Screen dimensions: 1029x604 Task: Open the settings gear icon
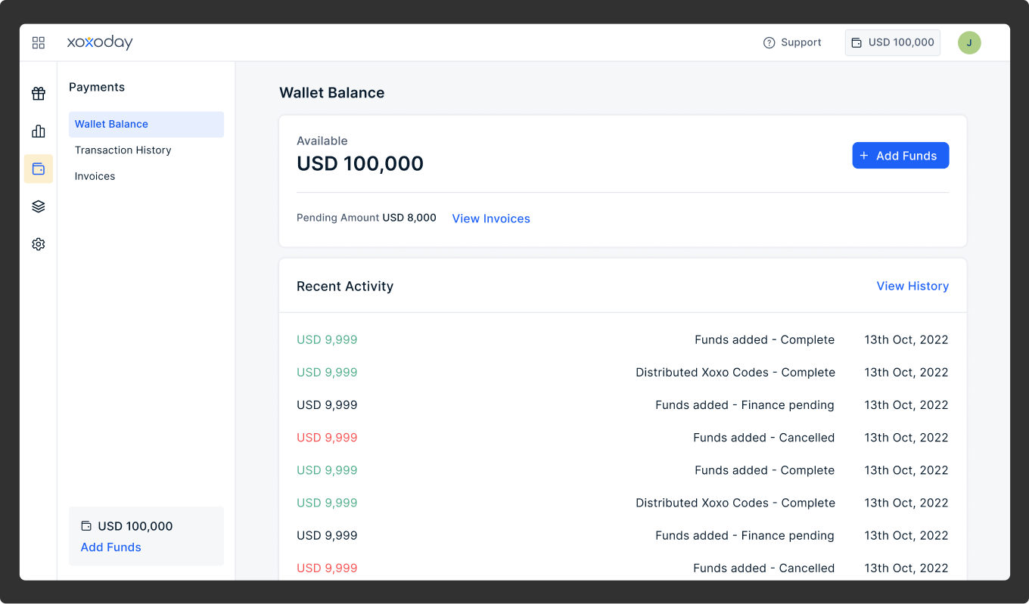pos(39,244)
